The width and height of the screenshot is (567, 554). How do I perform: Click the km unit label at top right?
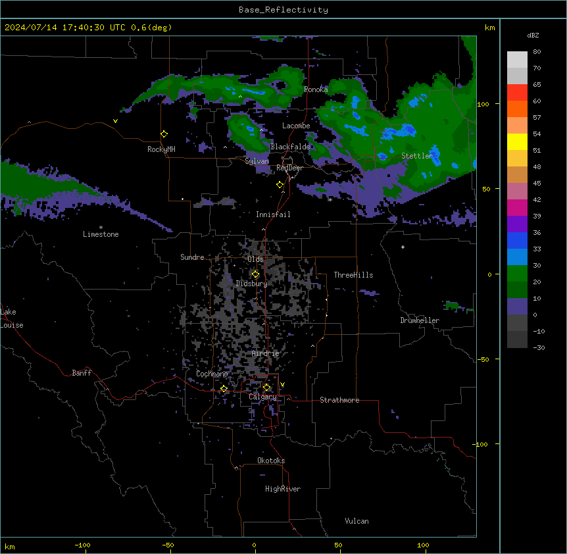tap(489, 28)
